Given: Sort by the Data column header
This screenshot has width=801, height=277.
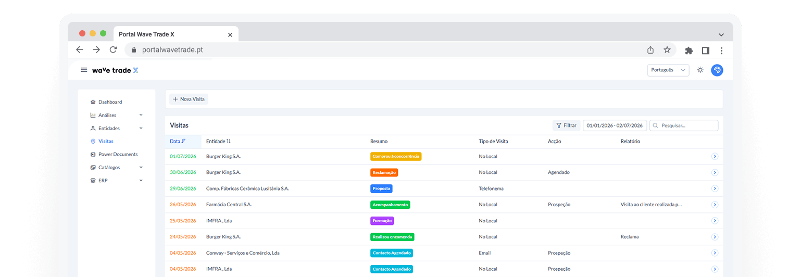Looking at the screenshot, I should [178, 141].
